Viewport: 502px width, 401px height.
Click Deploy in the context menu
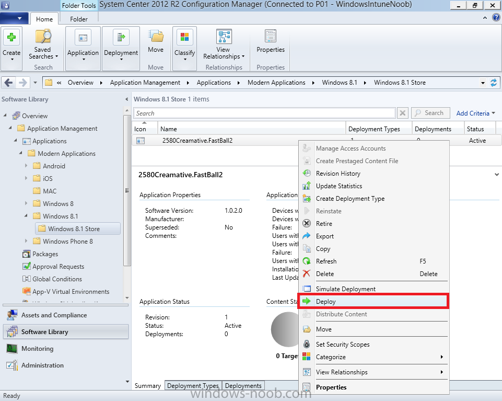(373, 301)
